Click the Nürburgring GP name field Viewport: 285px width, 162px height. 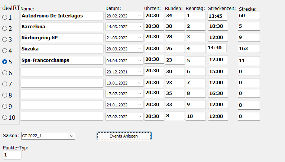click(62, 38)
